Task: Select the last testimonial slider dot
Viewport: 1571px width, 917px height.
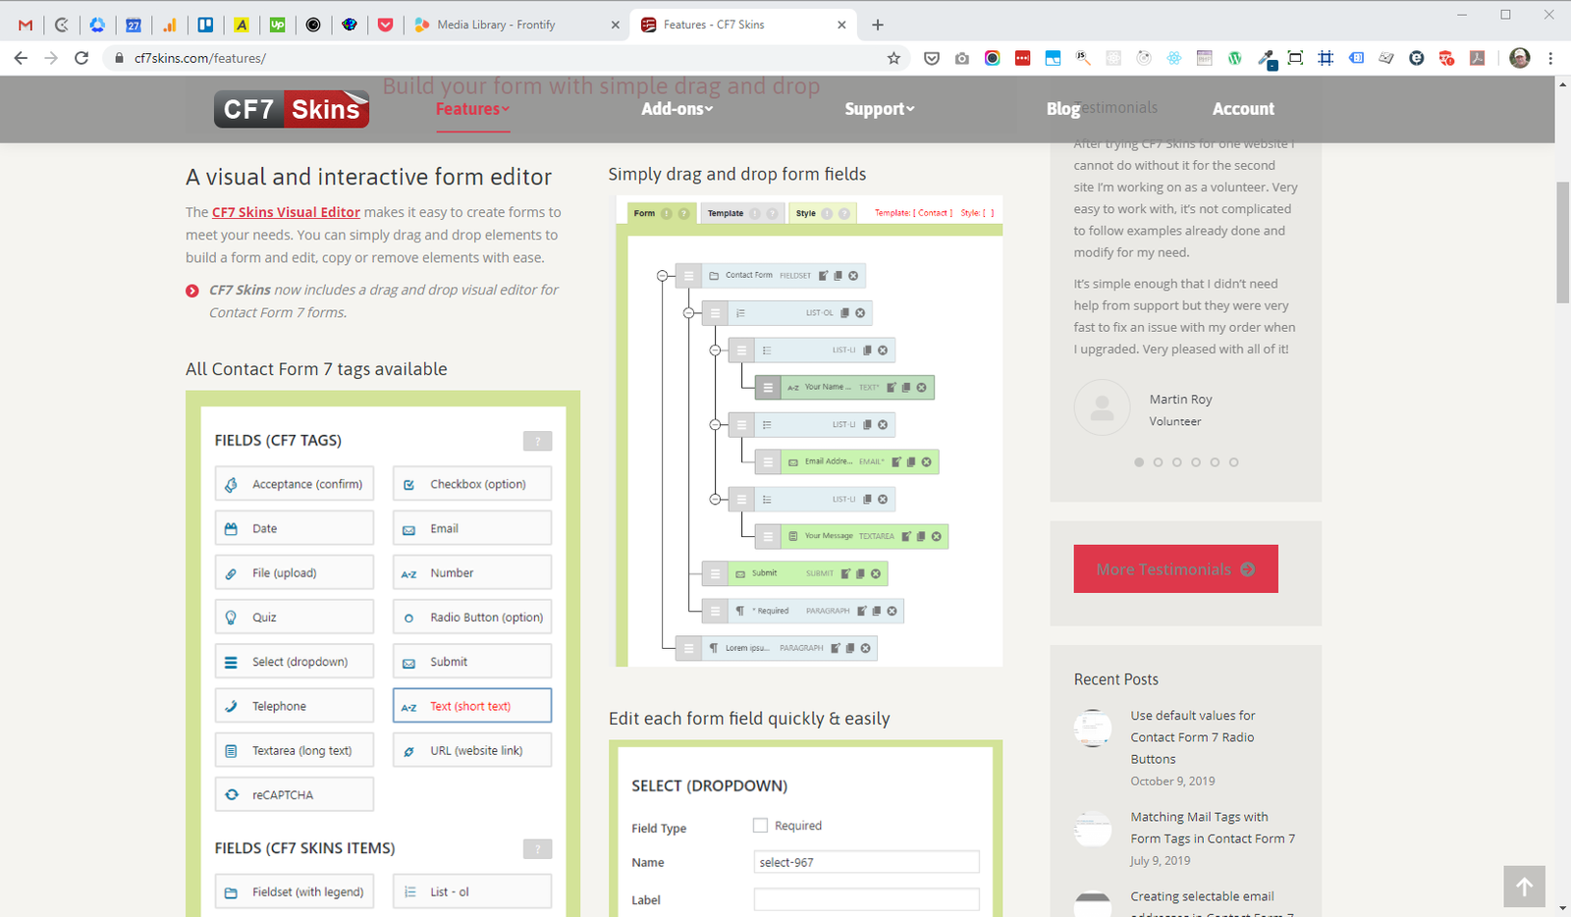Action: [x=1234, y=462]
